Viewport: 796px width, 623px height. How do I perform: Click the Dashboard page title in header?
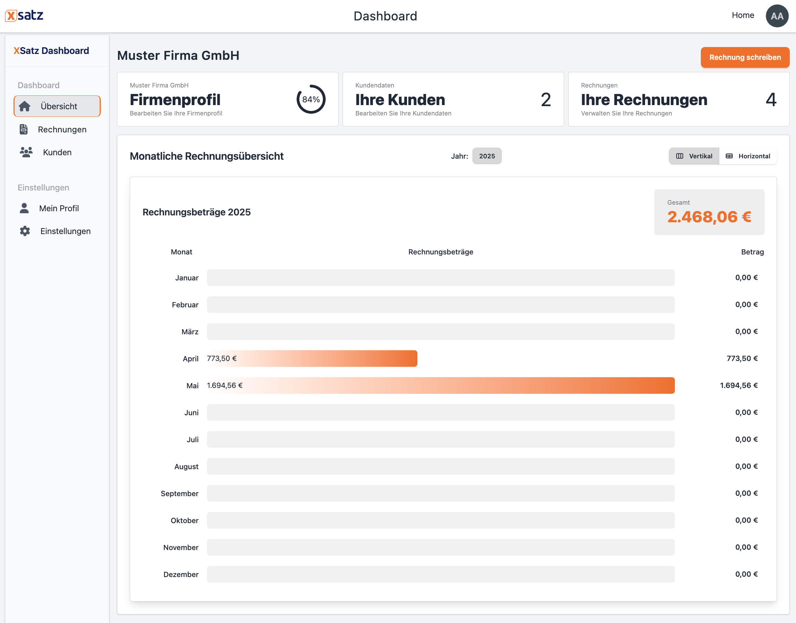385,16
